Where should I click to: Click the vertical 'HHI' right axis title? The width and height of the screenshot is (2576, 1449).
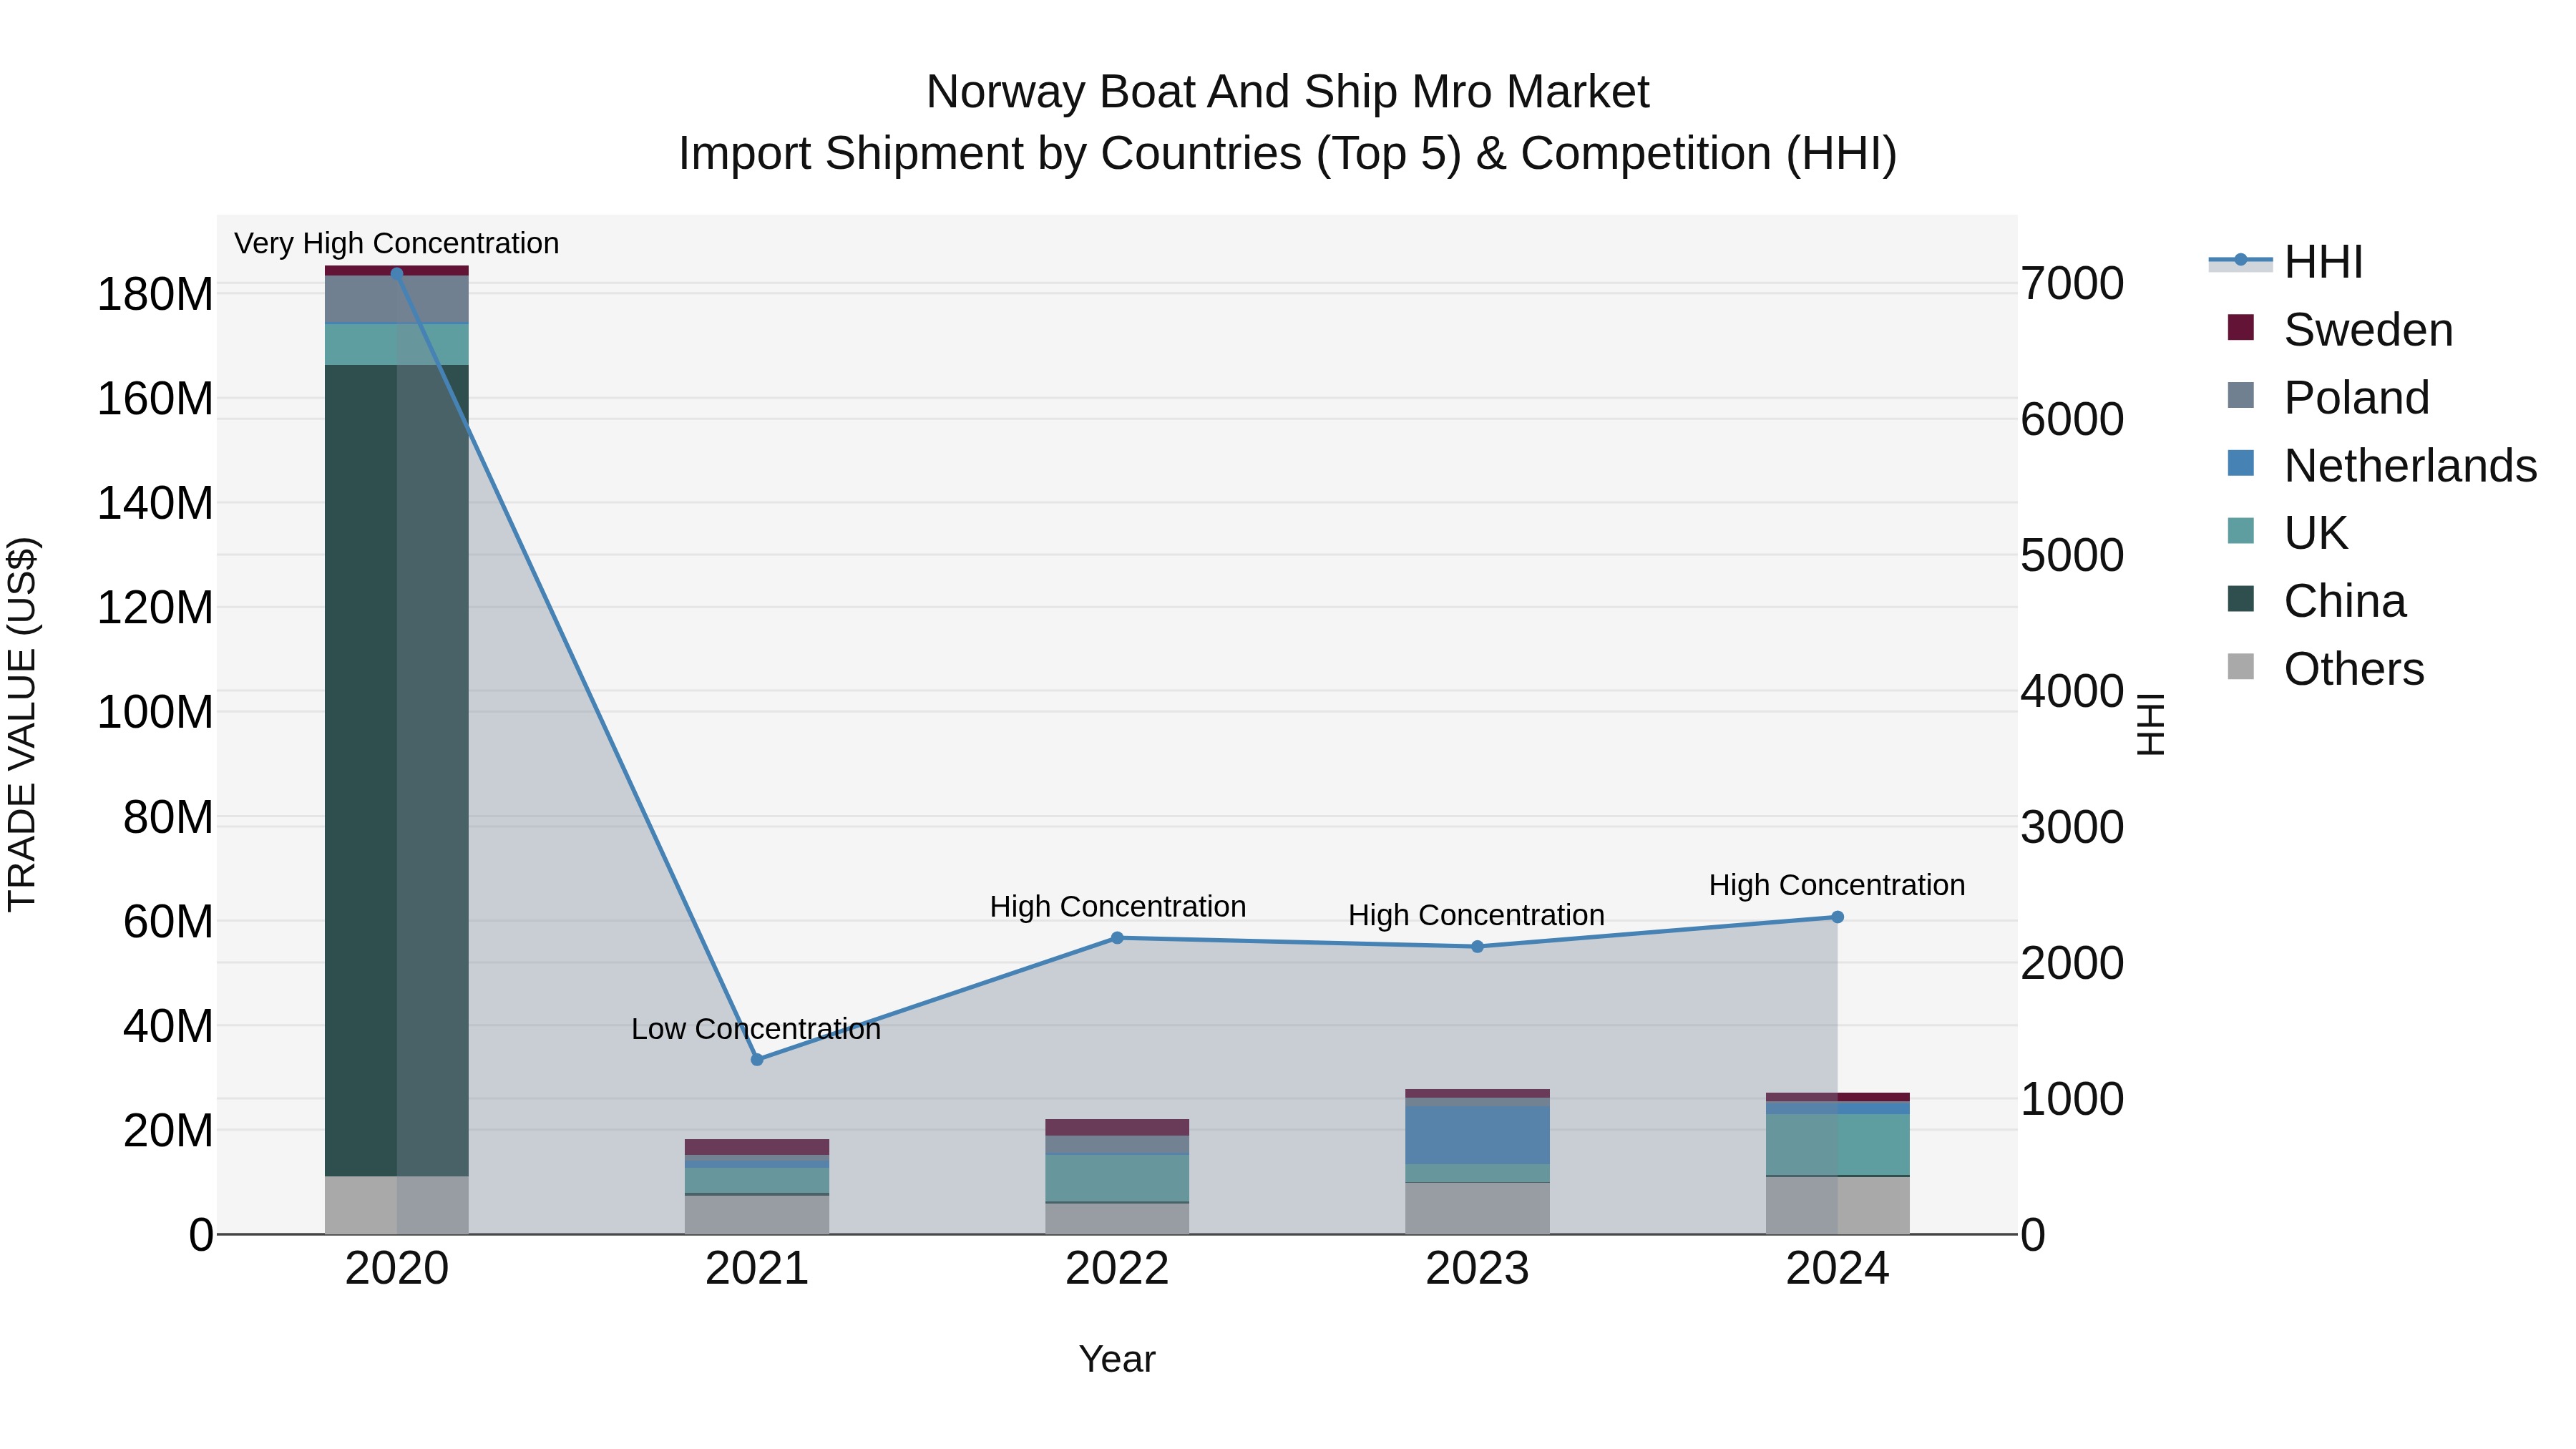pyautogui.click(x=2150, y=724)
